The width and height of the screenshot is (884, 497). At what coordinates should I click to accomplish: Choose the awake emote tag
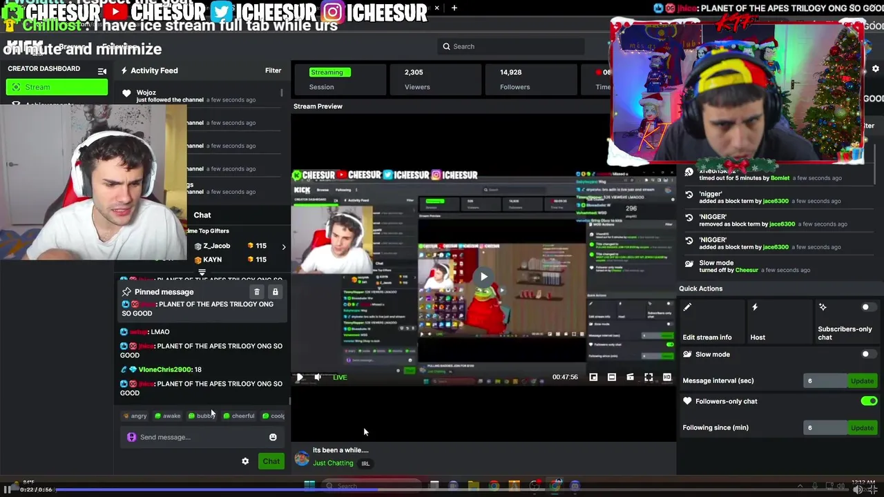tap(167, 416)
